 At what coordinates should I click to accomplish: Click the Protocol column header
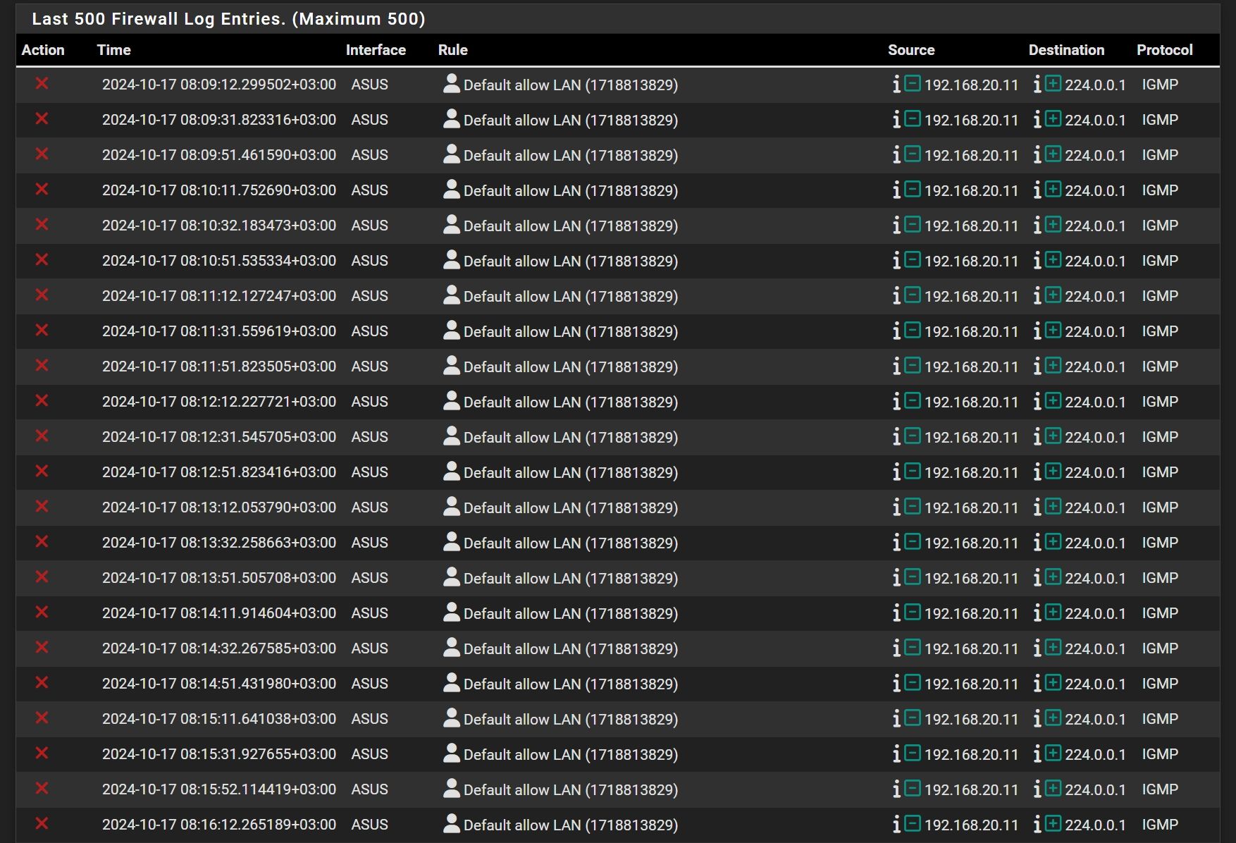tap(1164, 50)
